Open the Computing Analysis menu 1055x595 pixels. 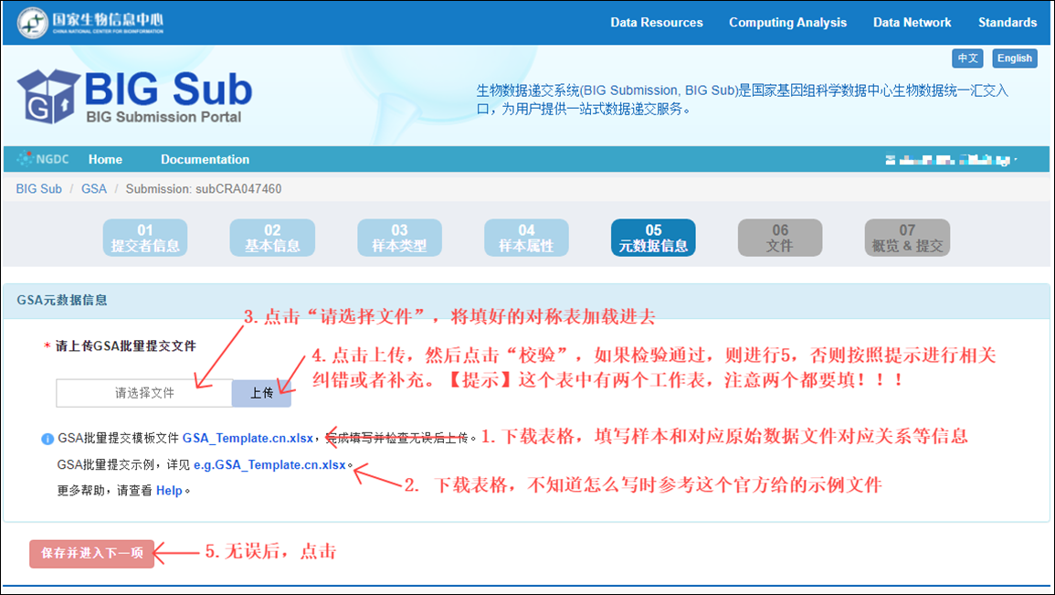[787, 22]
